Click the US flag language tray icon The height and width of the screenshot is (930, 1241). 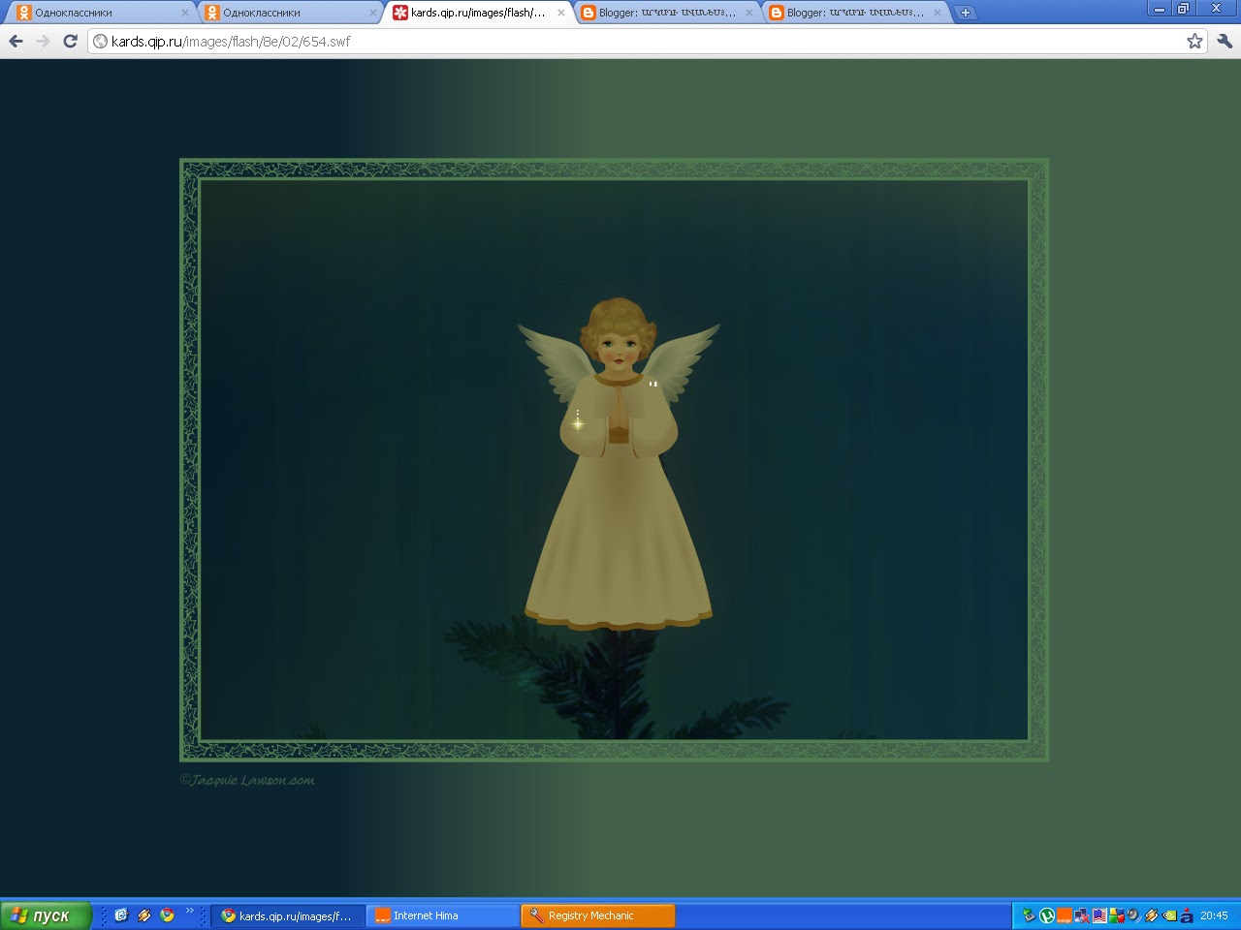tap(1099, 915)
